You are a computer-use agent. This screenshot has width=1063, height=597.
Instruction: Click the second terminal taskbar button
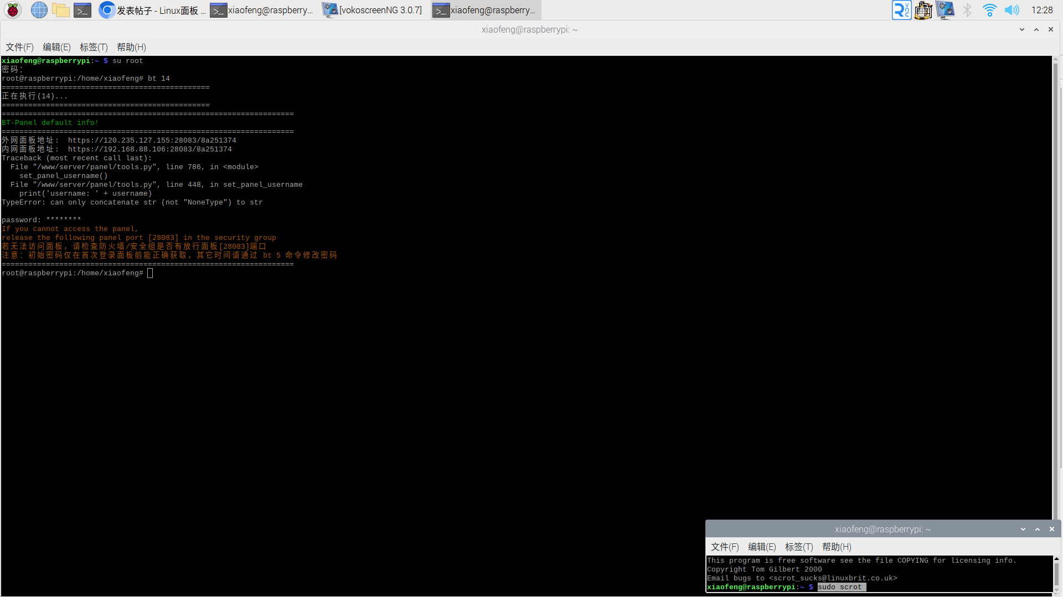pyautogui.click(x=485, y=10)
